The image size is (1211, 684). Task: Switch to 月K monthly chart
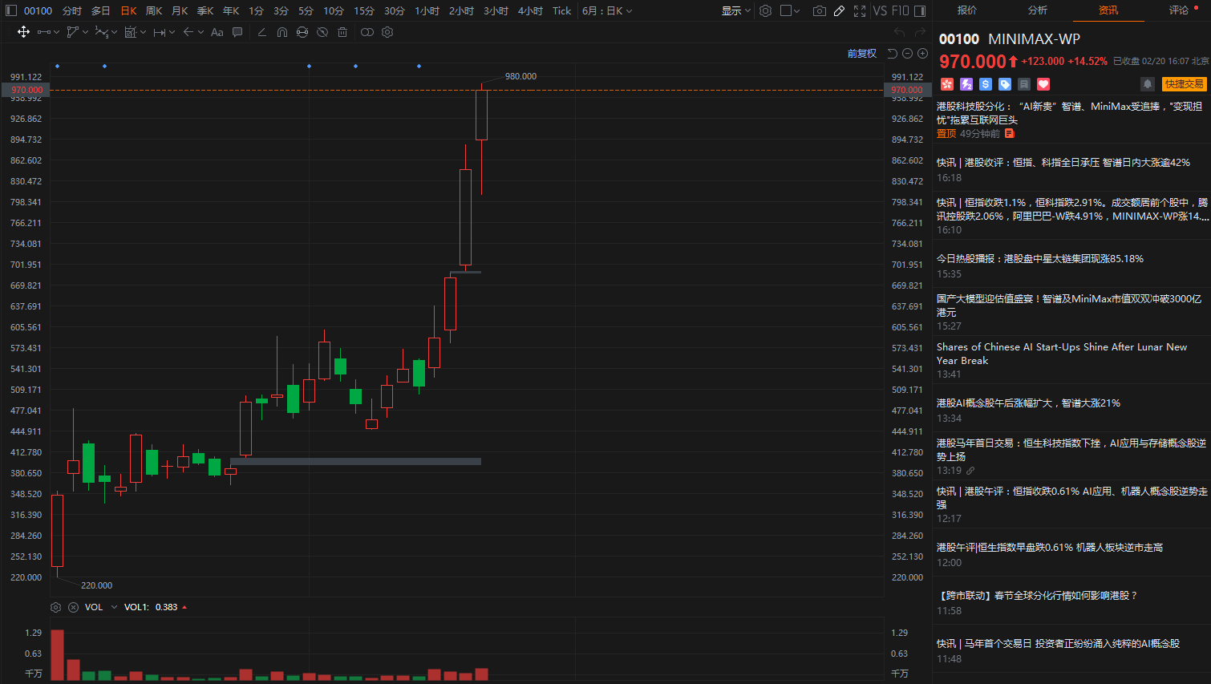tap(180, 10)
